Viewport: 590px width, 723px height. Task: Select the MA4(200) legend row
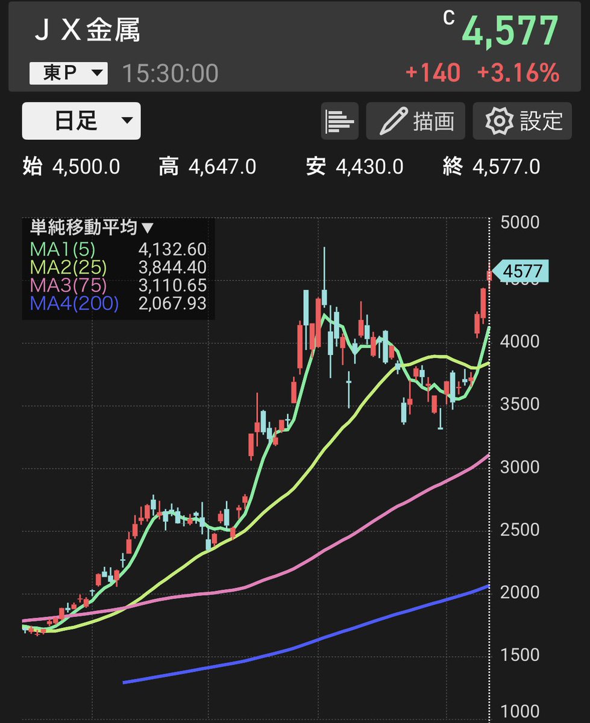118,303
